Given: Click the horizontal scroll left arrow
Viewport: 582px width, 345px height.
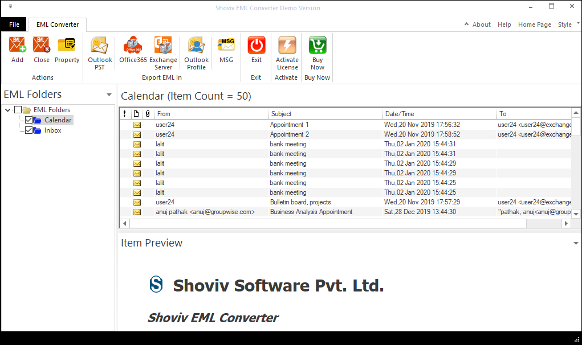Looking at the screenshot, I should [125, 224].
